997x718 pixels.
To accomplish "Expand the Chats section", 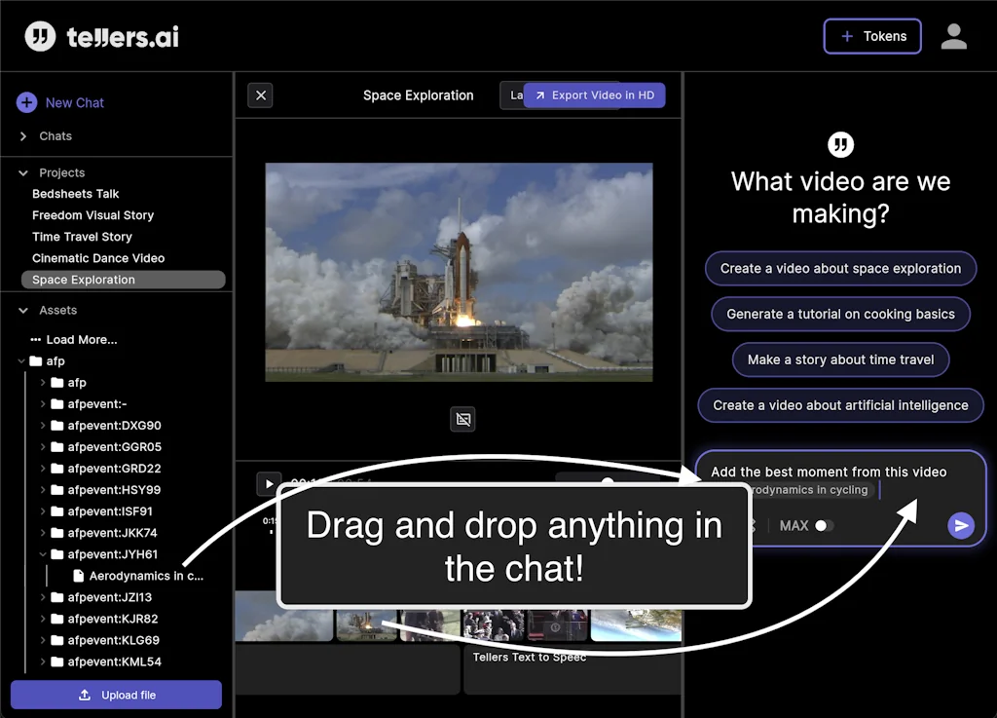I will [22, 136].
